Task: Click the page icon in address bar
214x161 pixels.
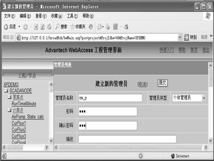Action: pyautogui.click(x=18, y=37)
